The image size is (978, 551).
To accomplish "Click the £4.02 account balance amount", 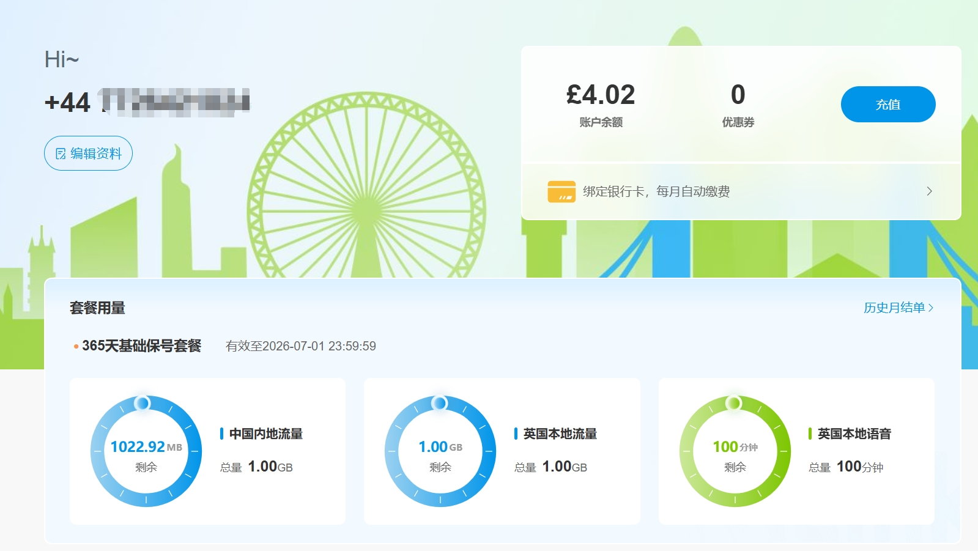I will point(601,95).
